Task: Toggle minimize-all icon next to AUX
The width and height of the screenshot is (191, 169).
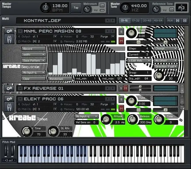Action: [x=178, y=21]
